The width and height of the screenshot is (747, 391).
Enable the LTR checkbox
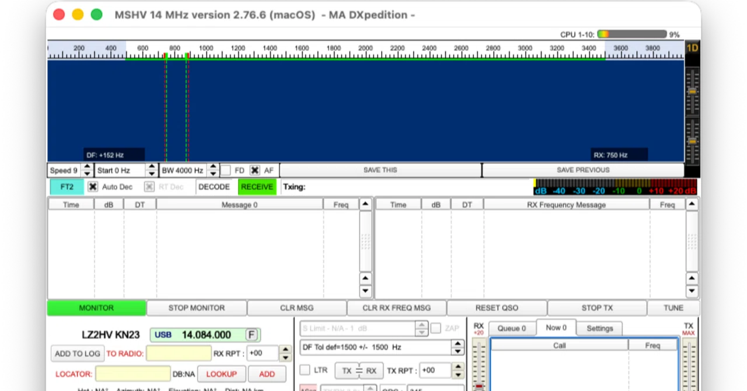point(305,371)
